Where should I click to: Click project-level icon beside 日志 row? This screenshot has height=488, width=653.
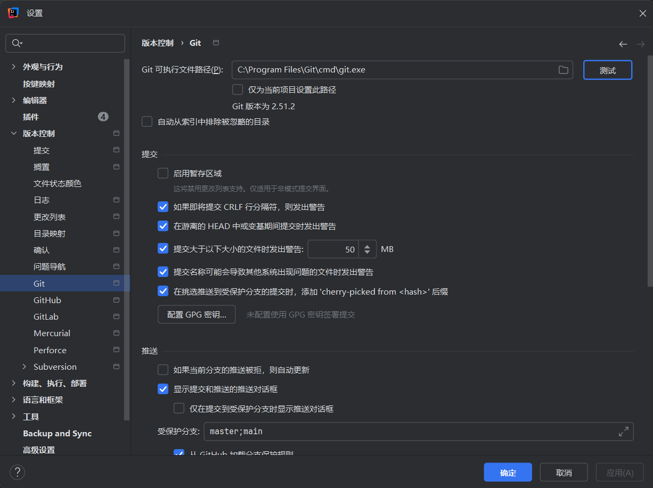click(x=116, y=200)
